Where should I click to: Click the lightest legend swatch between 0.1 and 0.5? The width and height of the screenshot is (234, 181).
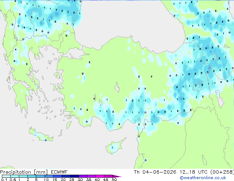[6, 176]
